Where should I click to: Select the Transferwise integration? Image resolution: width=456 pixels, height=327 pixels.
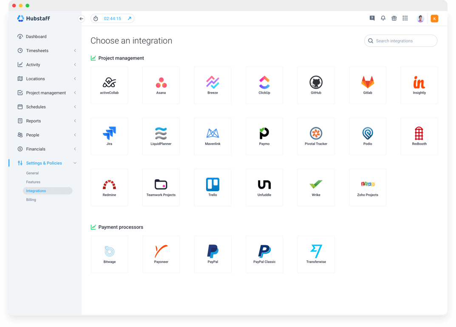tap(316, 254)
